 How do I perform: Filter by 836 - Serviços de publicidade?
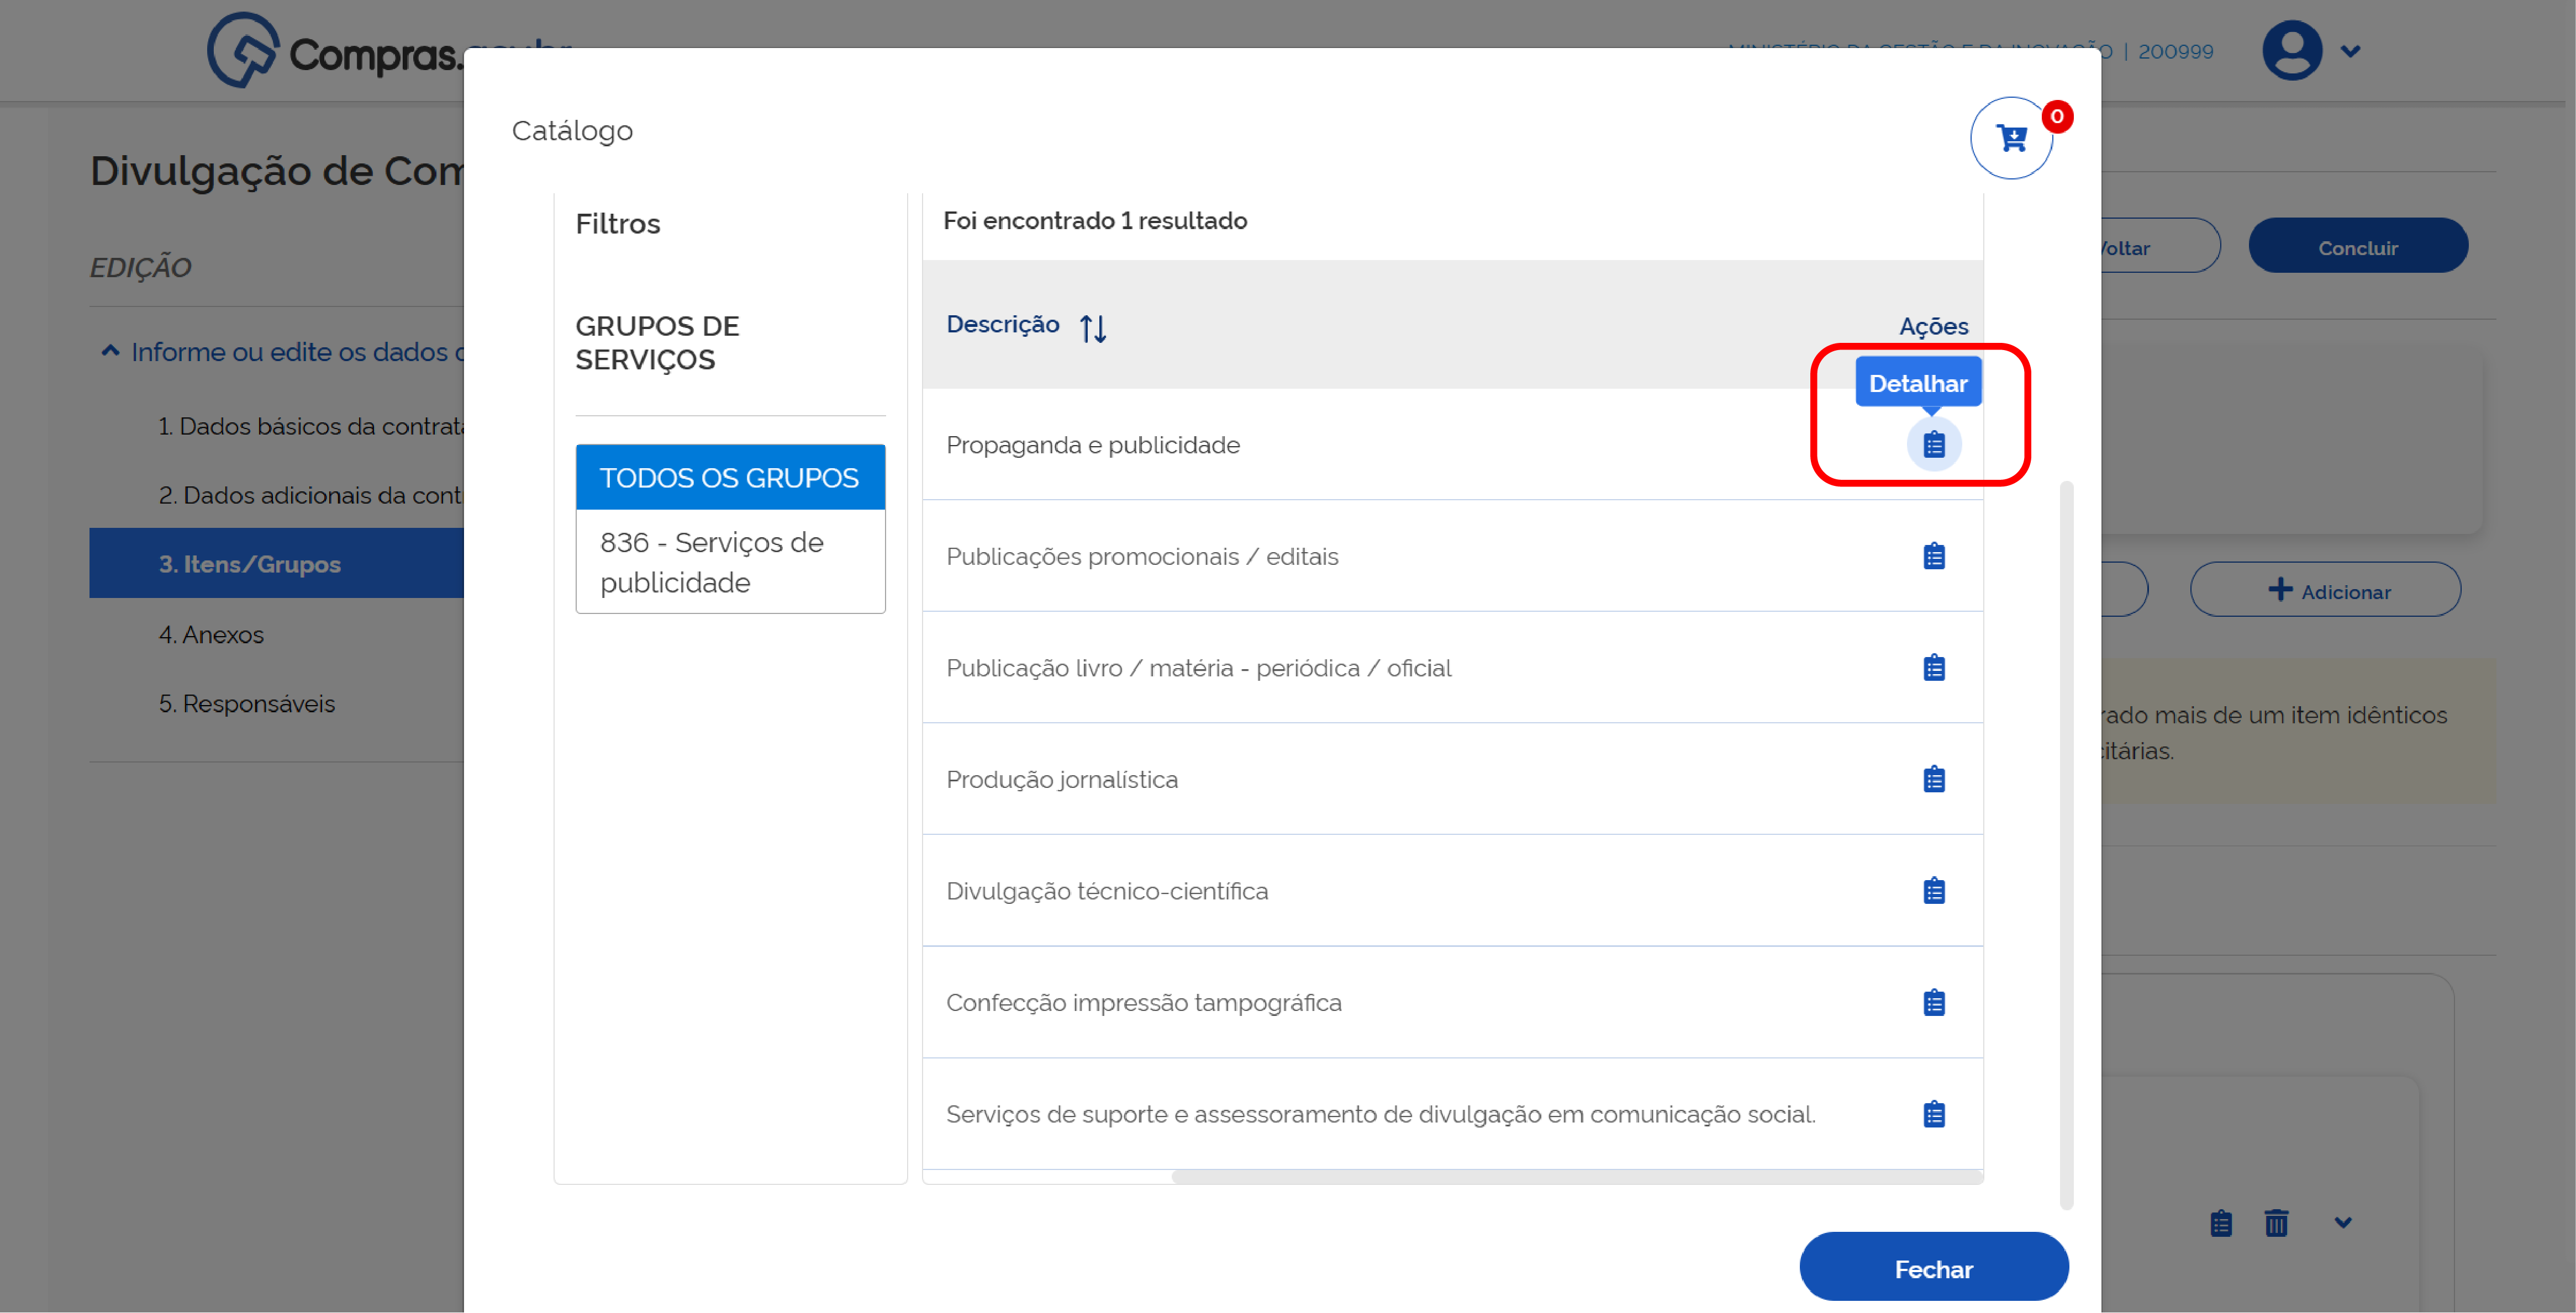[730, 562]
